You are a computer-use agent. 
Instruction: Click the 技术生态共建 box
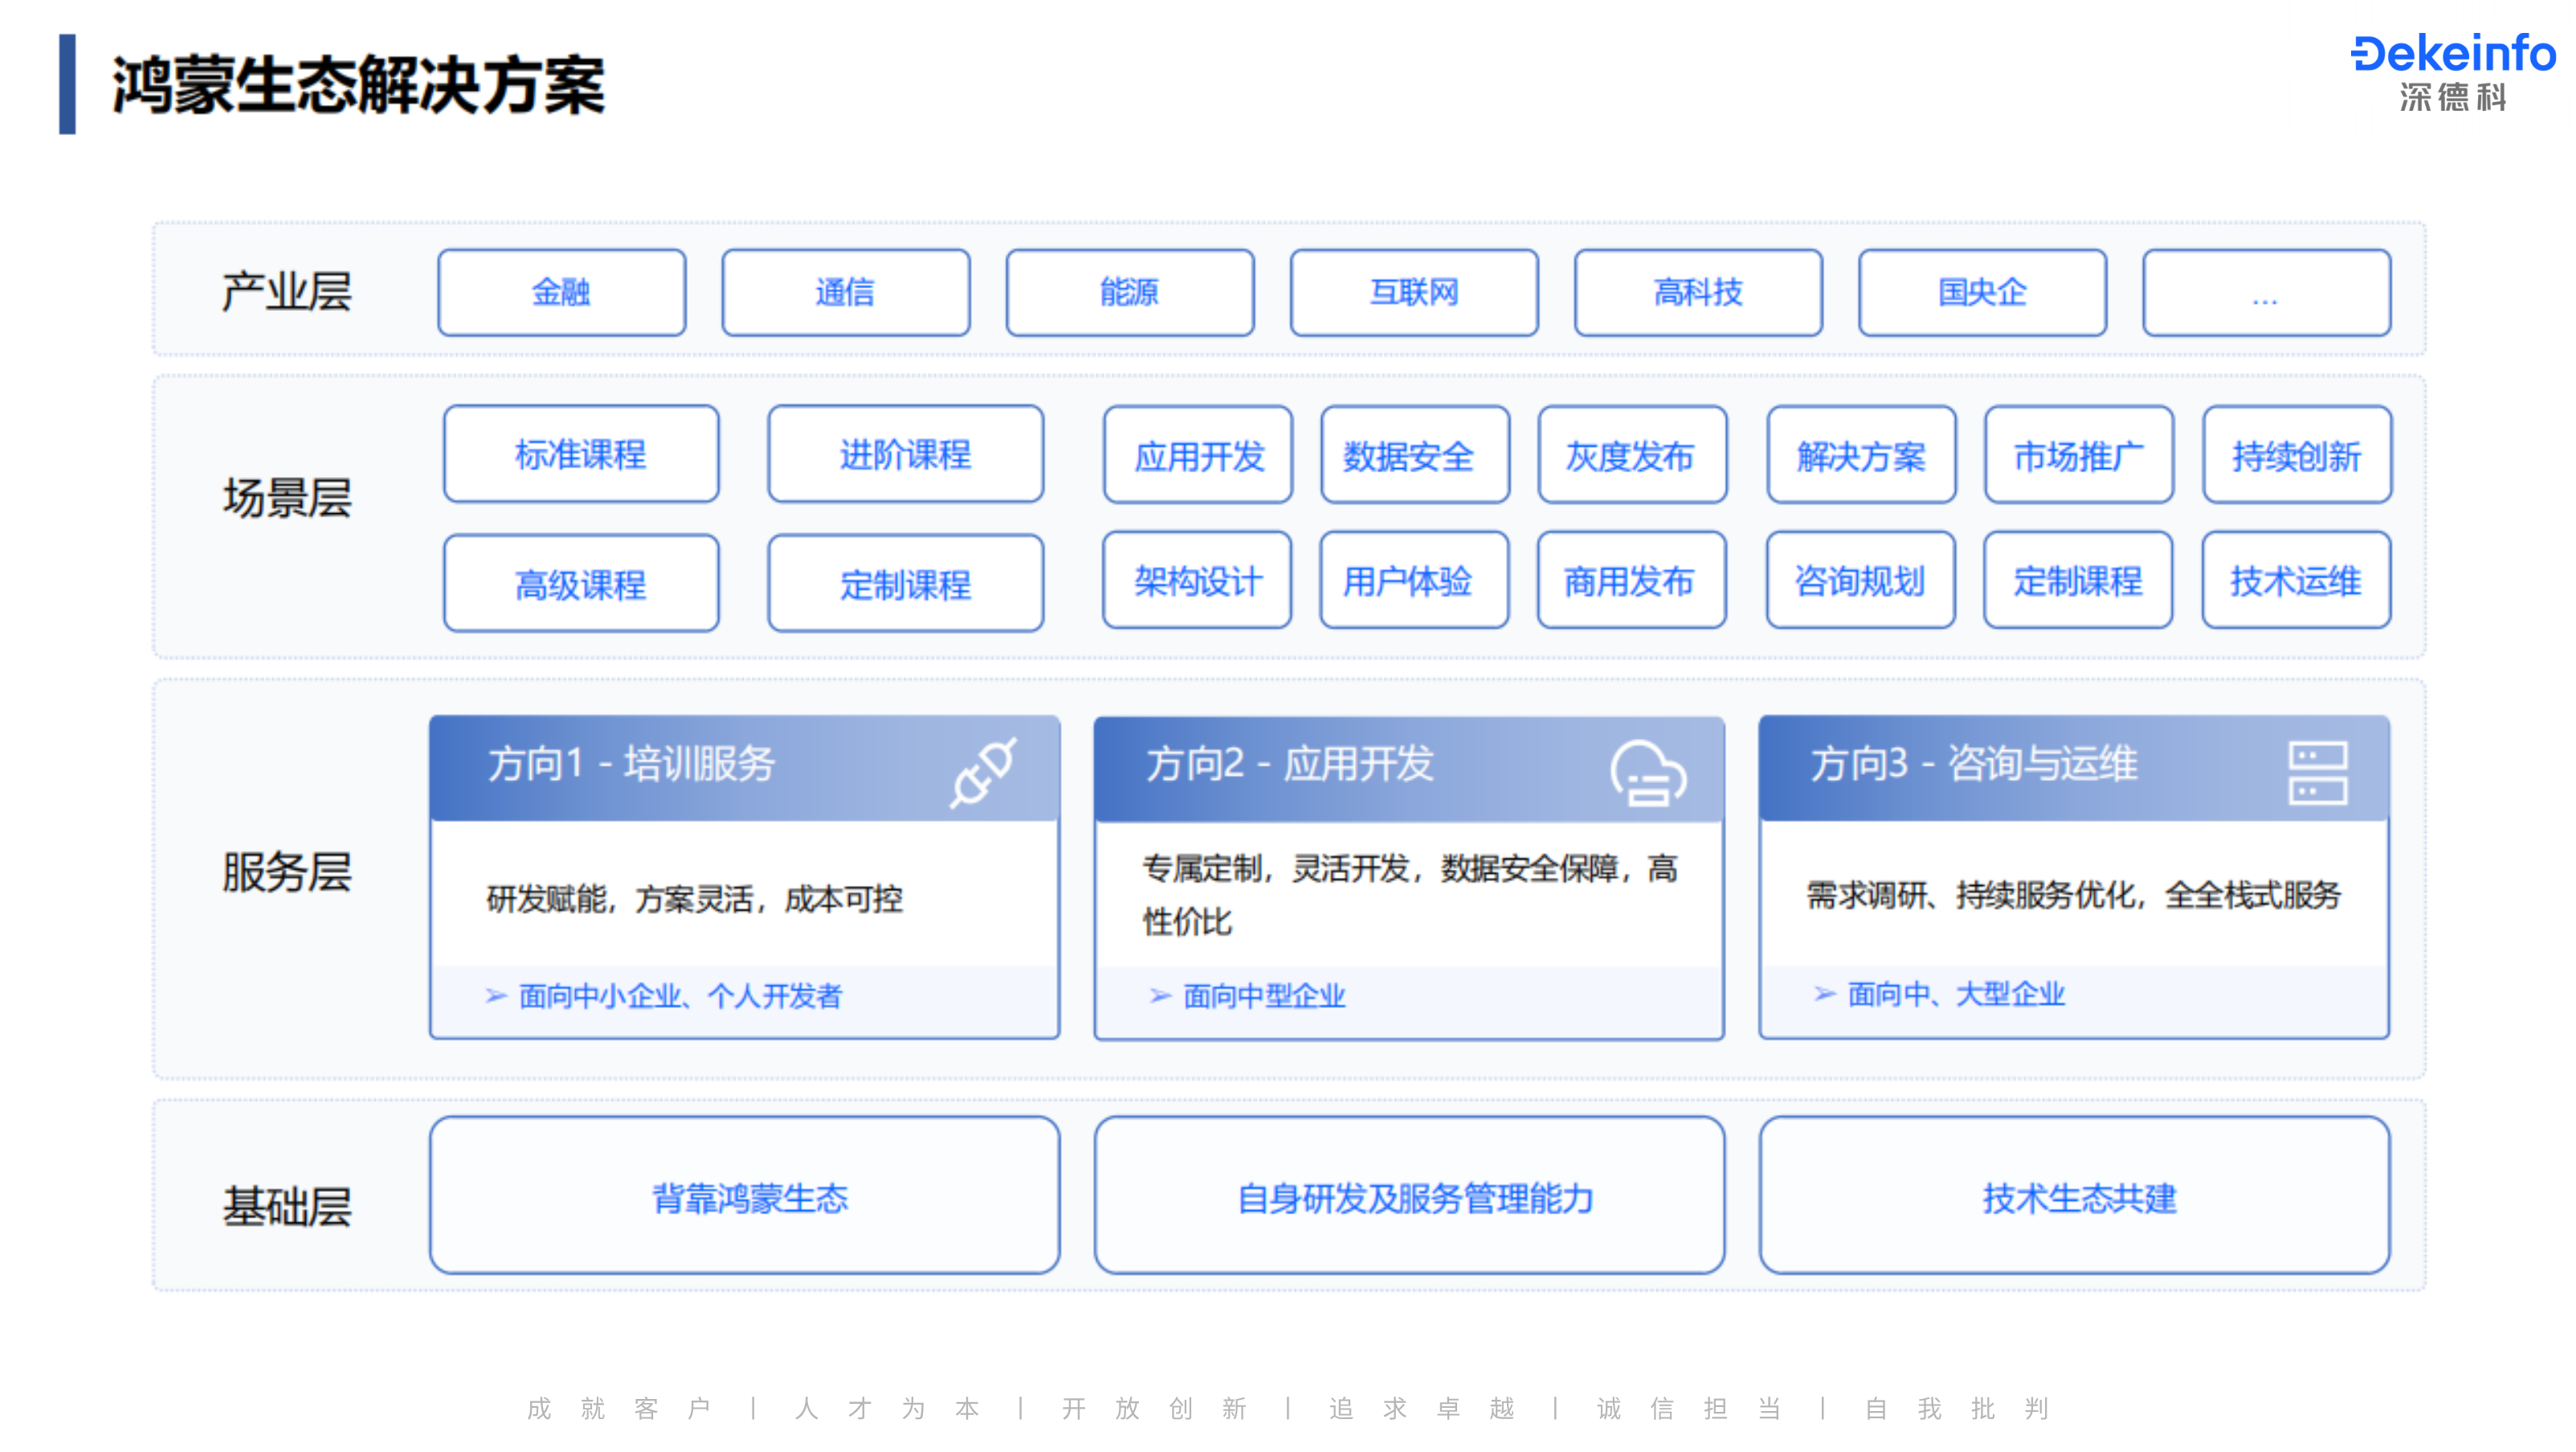pos(2074,1195)
